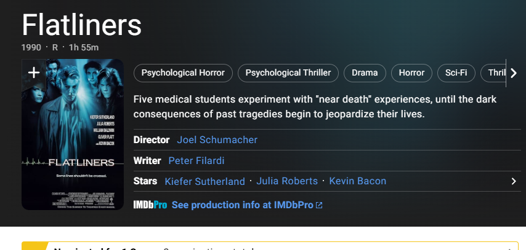Add Flatliners to watchlist via plus icon

[34, 72]
